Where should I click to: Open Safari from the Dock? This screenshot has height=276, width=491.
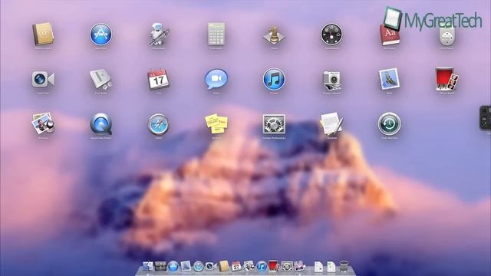pos(199,266)
